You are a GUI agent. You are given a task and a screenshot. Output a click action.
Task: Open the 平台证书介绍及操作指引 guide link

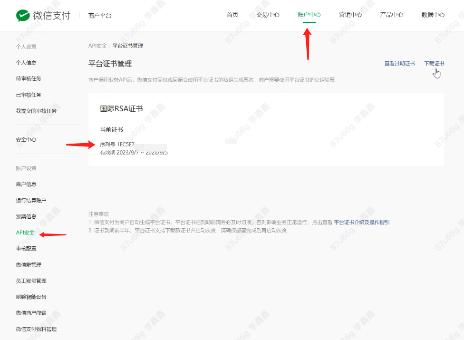coord(362,222)
